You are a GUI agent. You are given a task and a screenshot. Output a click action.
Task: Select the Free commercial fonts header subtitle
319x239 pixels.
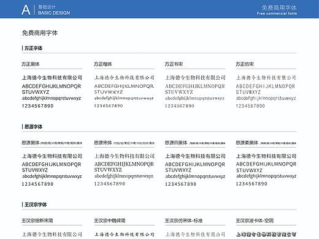click(277, 13)
